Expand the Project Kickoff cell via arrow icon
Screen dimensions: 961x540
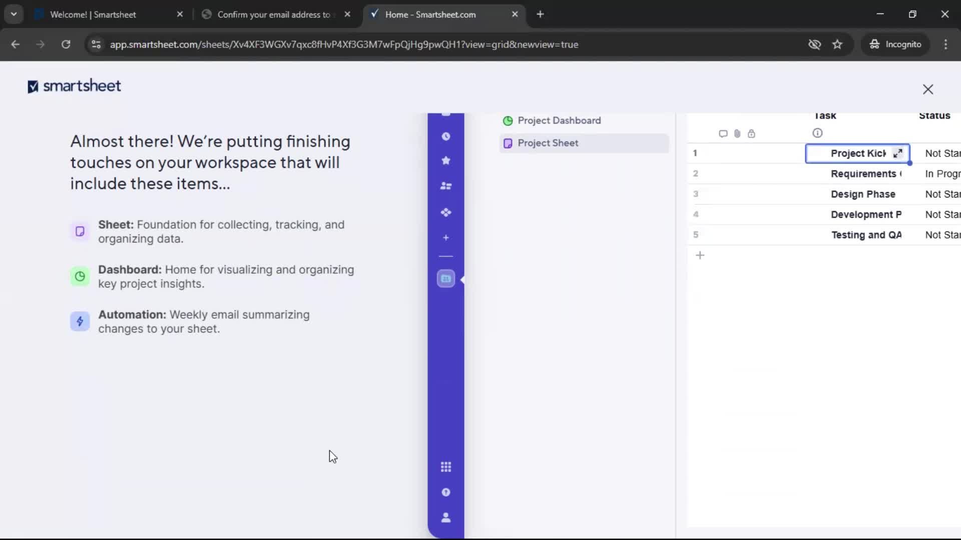coord(898,153)
